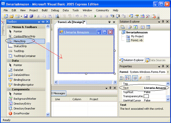
Task: Open the Toolbox window position dropdown arrow
Action: coord(39,22)
